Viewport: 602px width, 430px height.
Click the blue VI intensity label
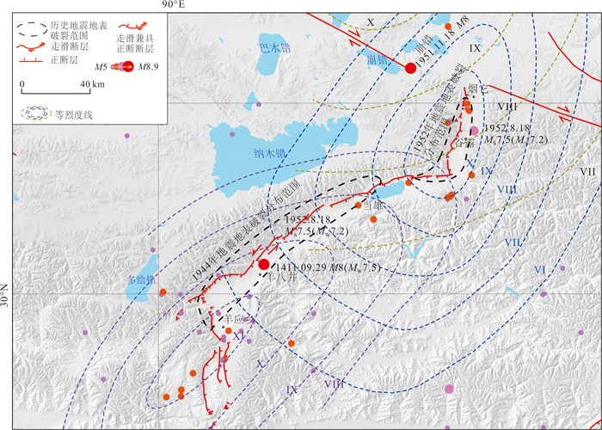point(540,270)
